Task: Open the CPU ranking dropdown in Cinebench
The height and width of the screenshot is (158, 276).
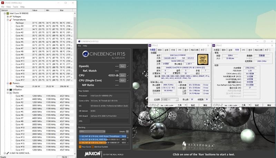Action: pos(92,131)
